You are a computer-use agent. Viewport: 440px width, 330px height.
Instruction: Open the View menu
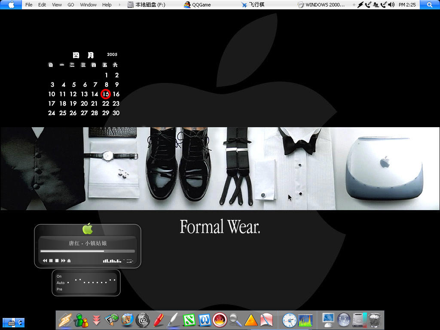(x=57, y=5)
